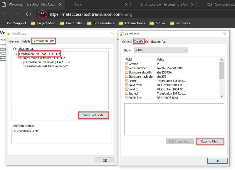Image resolution: width=235 pixels, height=173 pixels.
Task: Reload the page with the refresh icon
Action: tap(28, 14)
